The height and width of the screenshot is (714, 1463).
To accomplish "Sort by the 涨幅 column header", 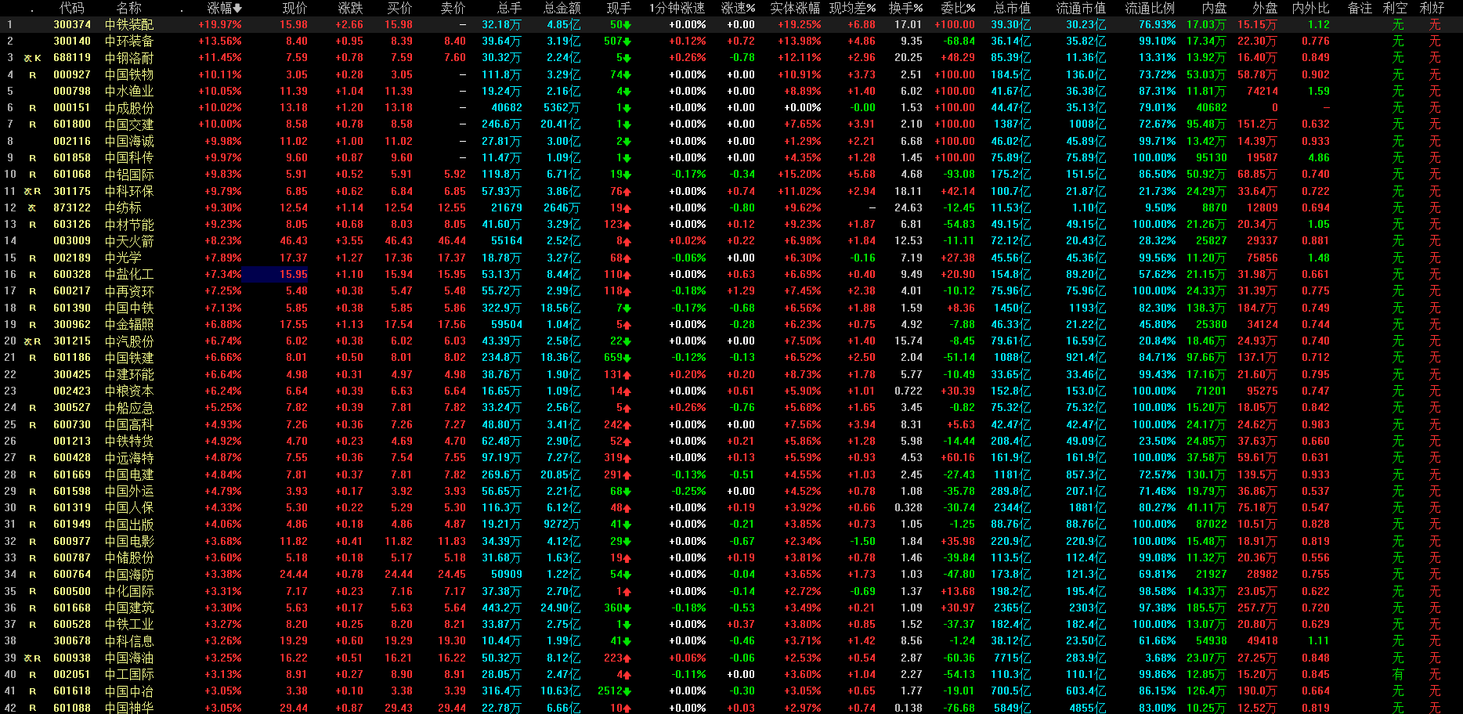I will pyautogui.click(x=224, y=8).
